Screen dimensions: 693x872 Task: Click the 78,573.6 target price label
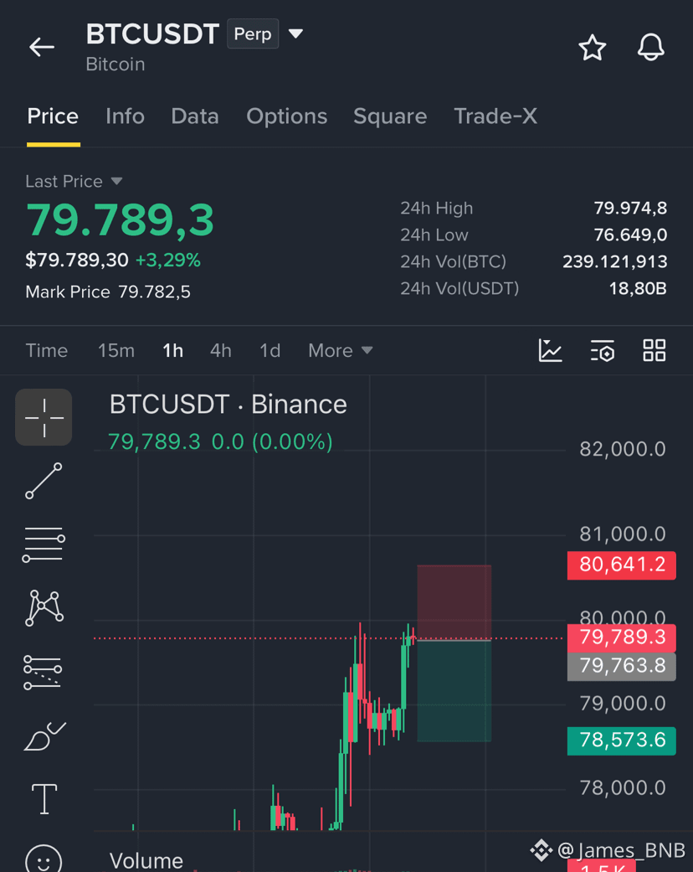(x=621, y=740)
